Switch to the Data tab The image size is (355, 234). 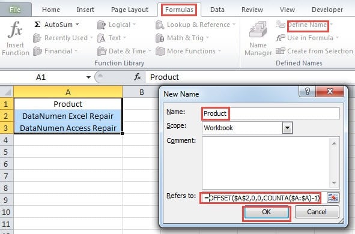tap(217, 10)
